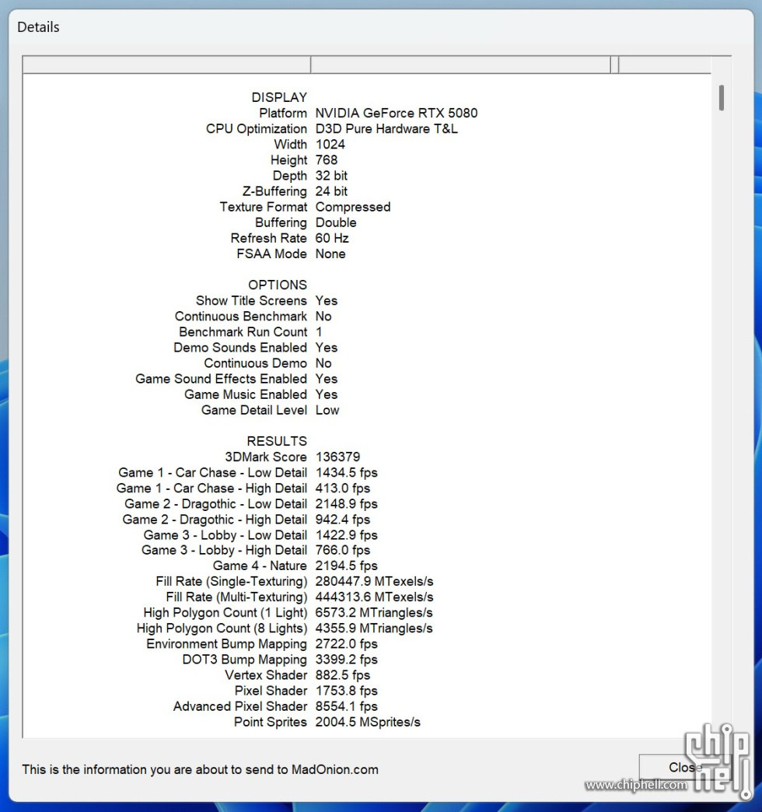Select the Advanced Pixel Shader label

click(240, 706)
